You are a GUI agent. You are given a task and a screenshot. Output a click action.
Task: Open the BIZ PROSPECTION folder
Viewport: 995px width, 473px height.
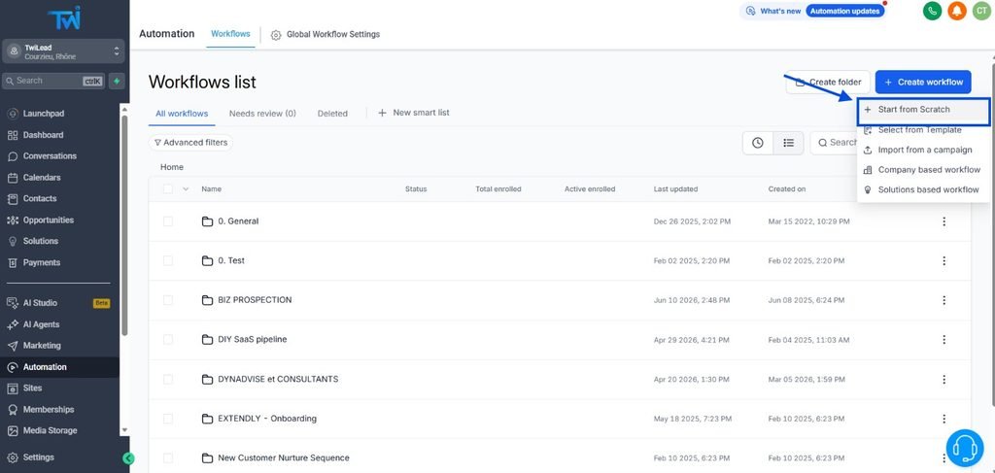coord(255,300)
